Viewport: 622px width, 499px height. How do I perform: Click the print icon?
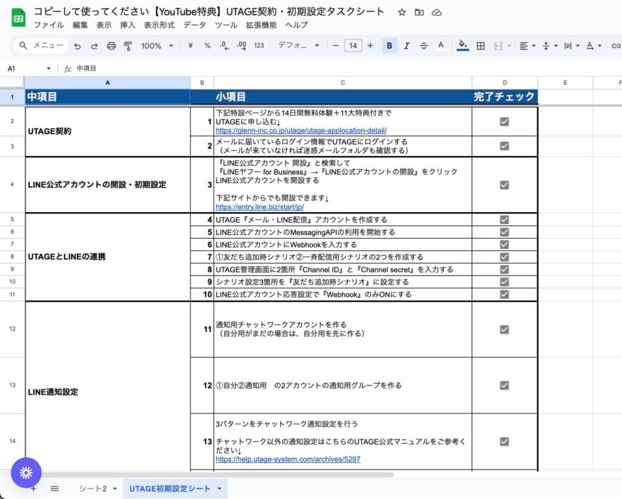(x=111, y=46)
